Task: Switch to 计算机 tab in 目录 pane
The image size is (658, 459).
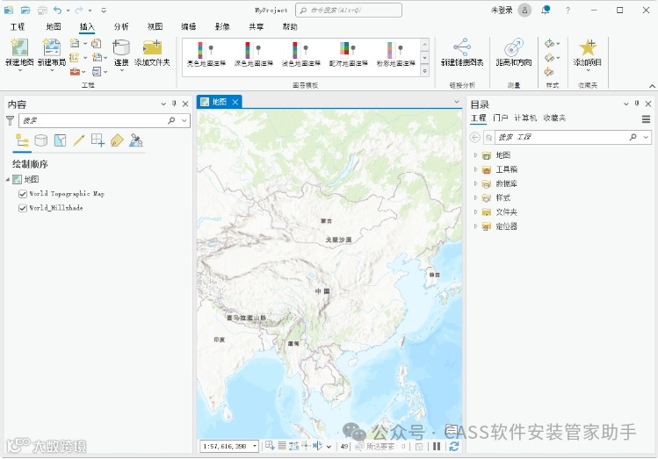Action: click(x=525, y=118)
